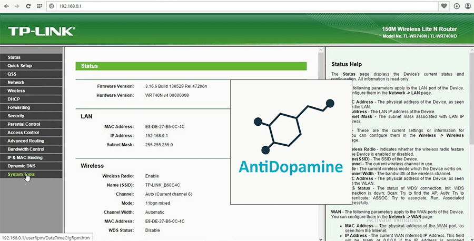Go back with the browser back arrow

pos(6,6)
